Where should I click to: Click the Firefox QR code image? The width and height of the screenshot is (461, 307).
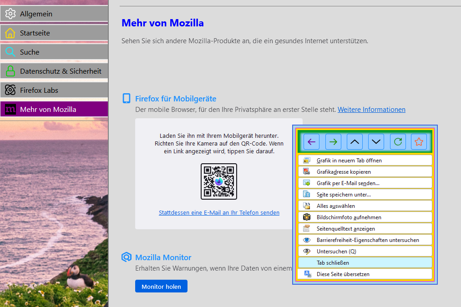point(219,181)
